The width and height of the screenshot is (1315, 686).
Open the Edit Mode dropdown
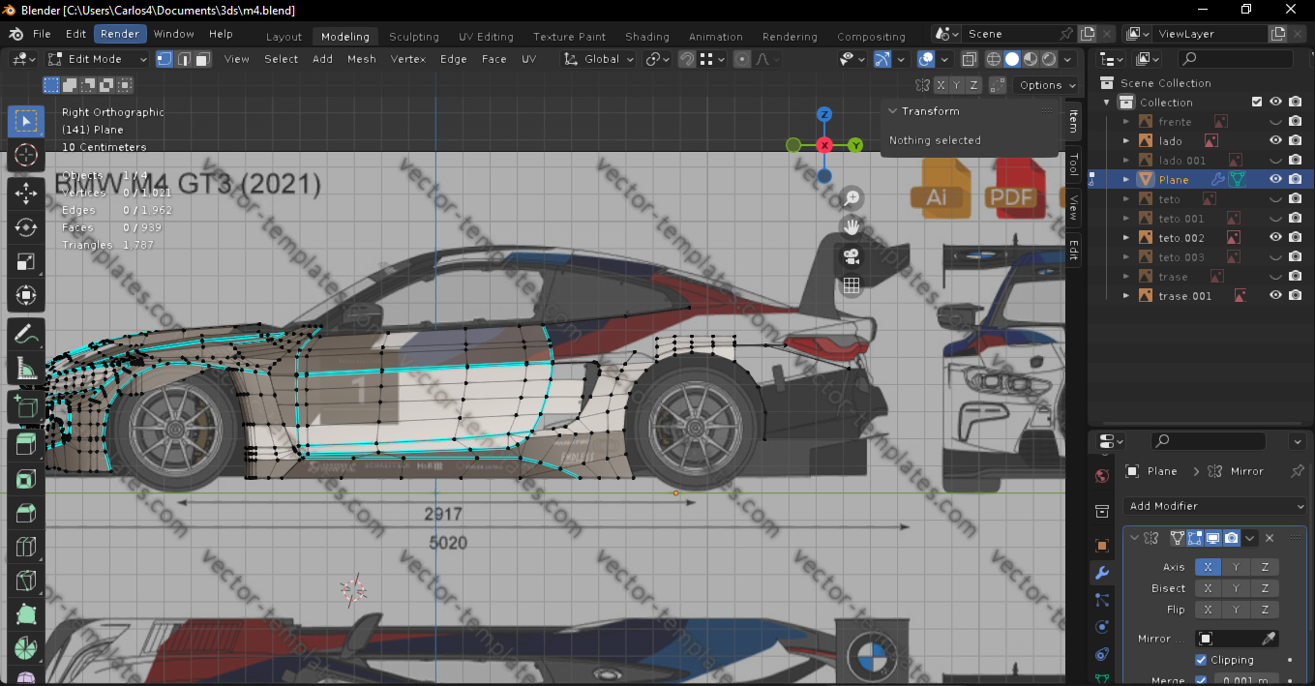tap(98, 59)
